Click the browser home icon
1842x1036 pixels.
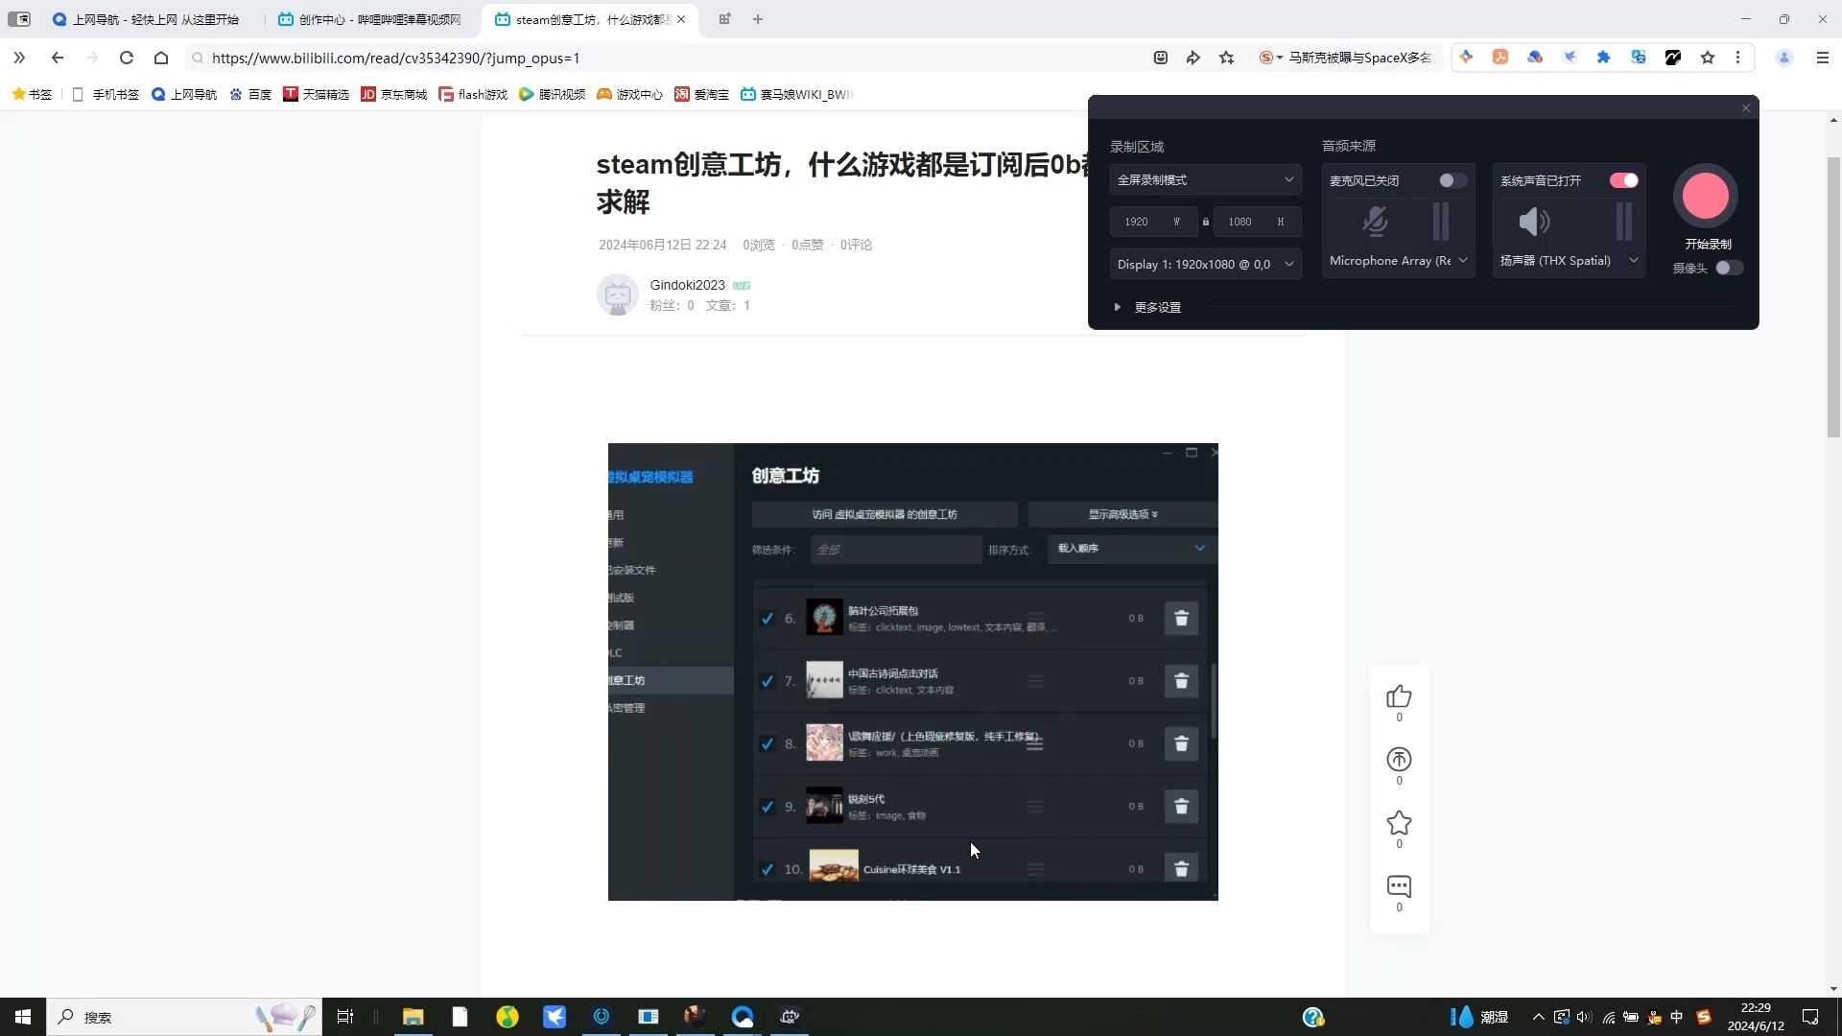(x=161, y=58)
